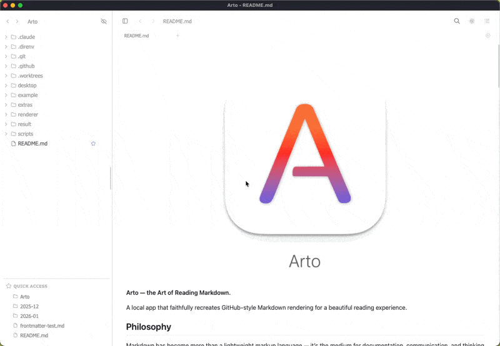Viewport: 500px width, 346px height.
Task: Open frontmatter-test.md in Quick Access
Action: [42, 325]
